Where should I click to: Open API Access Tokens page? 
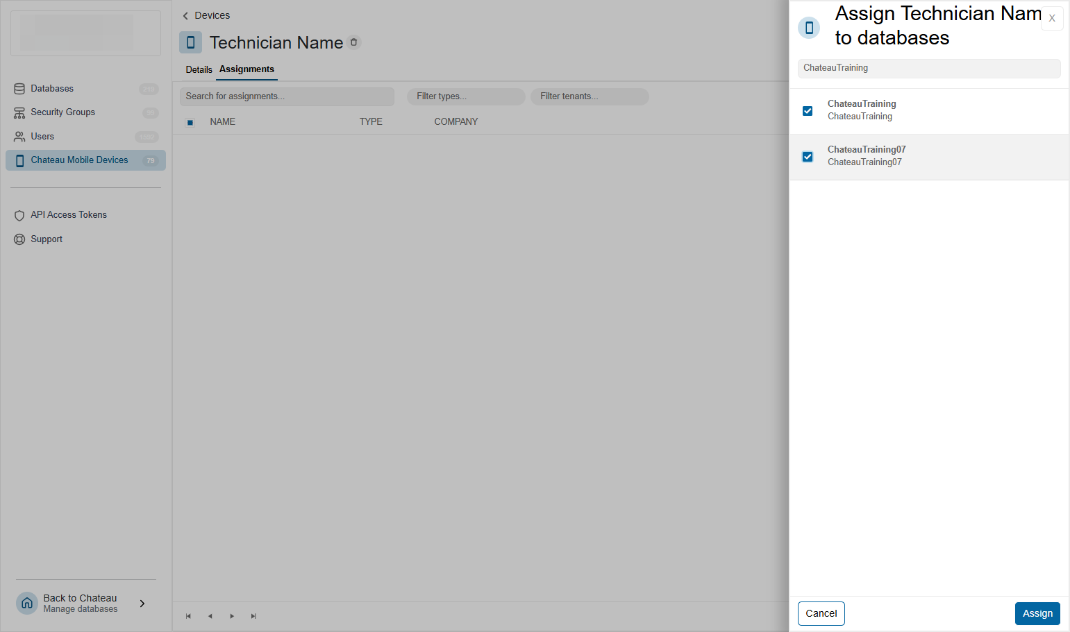coord(85,215)
